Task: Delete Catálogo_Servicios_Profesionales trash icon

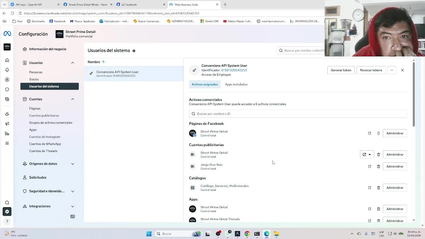Action: coord(379,188)
